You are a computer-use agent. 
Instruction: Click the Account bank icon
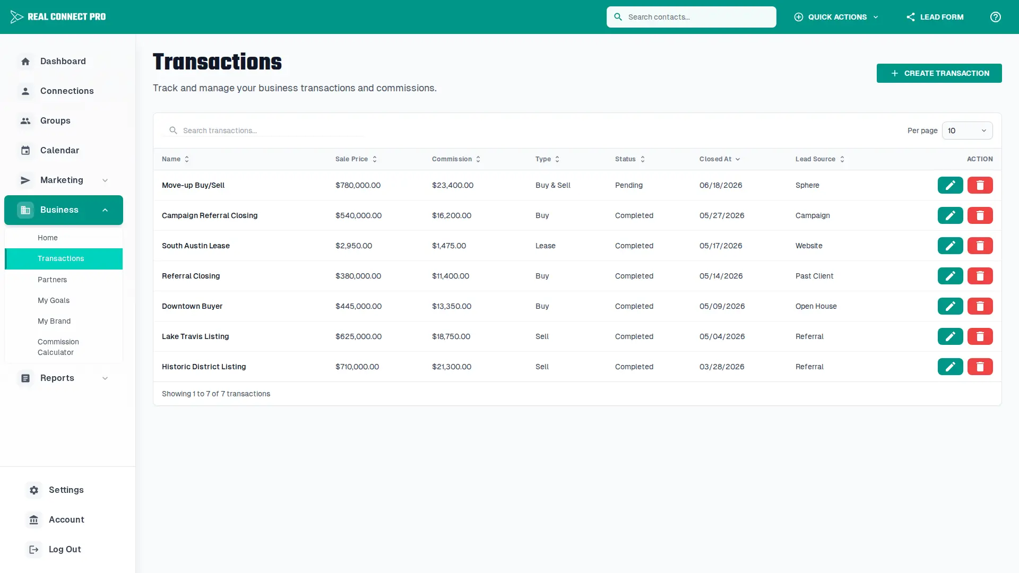coord(34,520)
